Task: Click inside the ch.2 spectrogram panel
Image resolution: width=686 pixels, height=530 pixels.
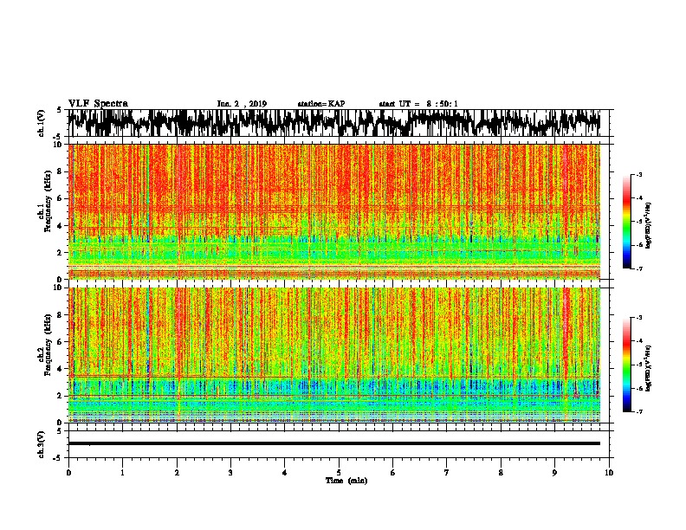Action: click(x=334, y=355)
